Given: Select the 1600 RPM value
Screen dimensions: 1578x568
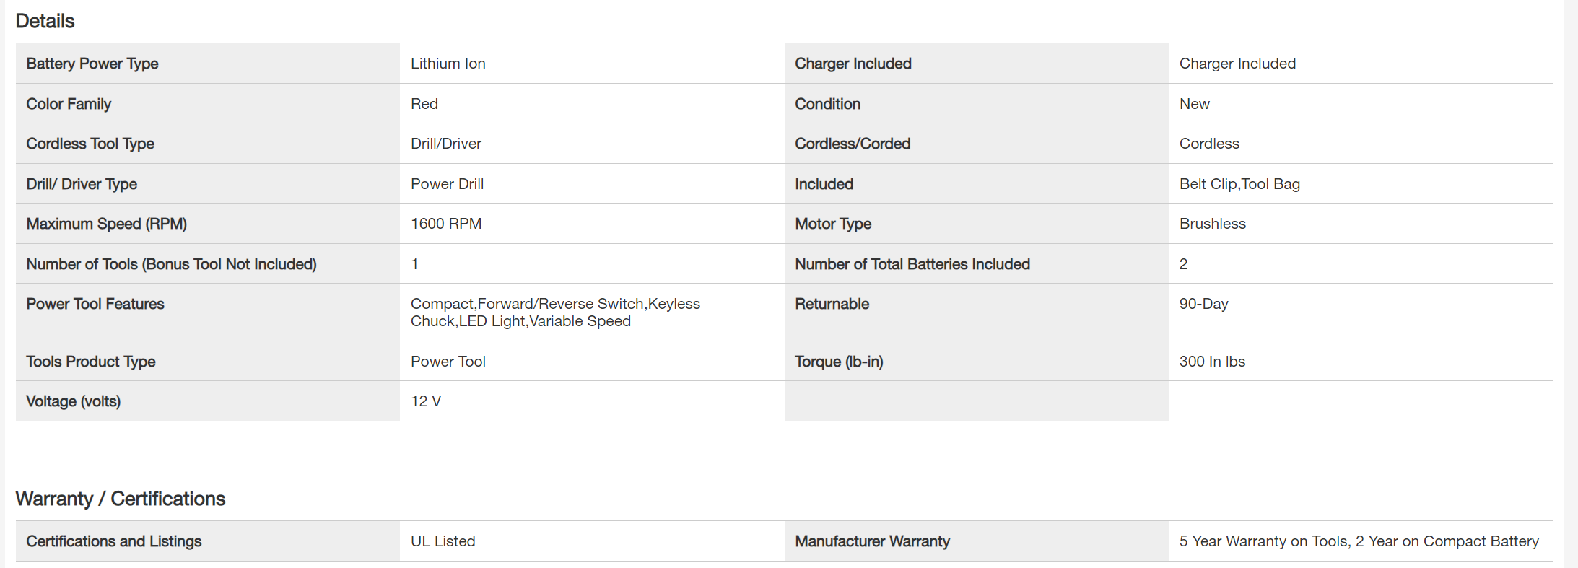Looking at the screenshot, I should pyautogui.click(x=445, y=224).
